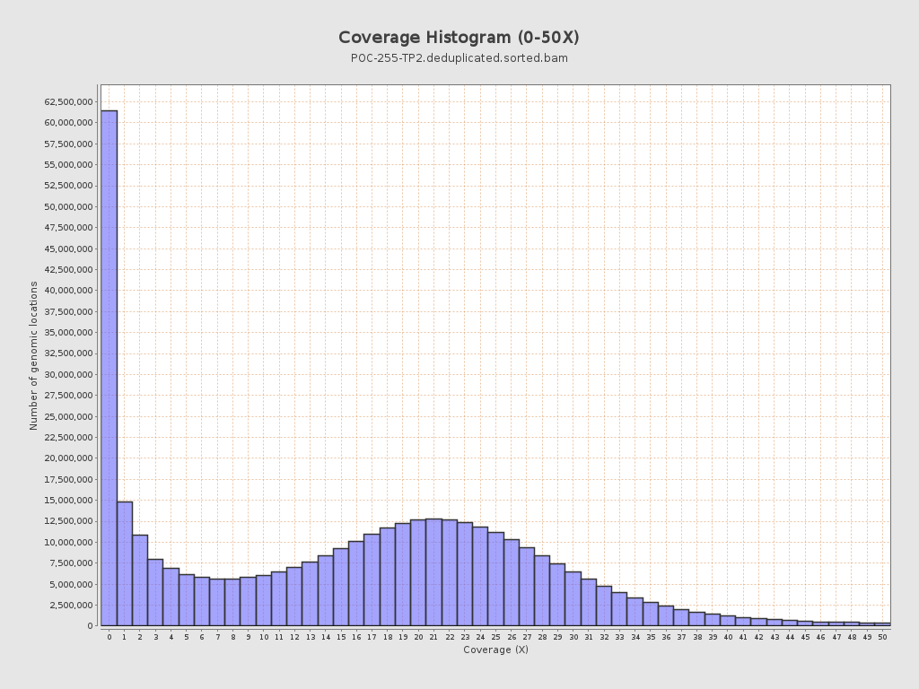Viewport: 919px width, 689px height.
Task: Click the histogram bar at coverage 25
Action: click(495, 579)
